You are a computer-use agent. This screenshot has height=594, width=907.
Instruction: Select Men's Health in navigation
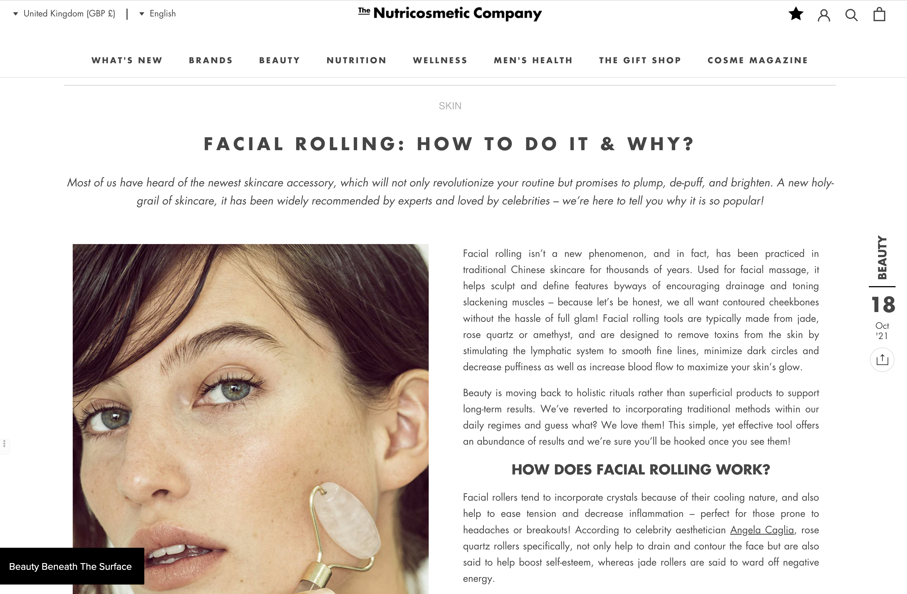click(533, 60)
